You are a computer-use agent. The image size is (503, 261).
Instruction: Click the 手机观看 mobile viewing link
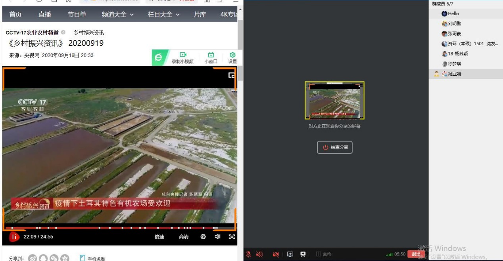coord(93,259)
